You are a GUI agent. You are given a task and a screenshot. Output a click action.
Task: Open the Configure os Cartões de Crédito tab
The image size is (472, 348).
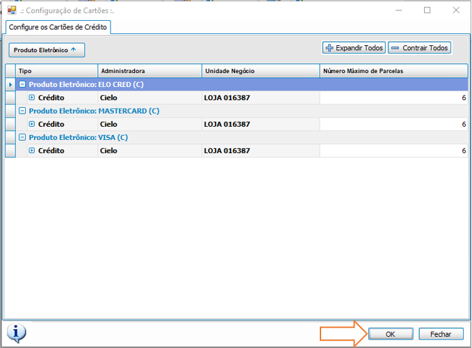coord(58,27)
